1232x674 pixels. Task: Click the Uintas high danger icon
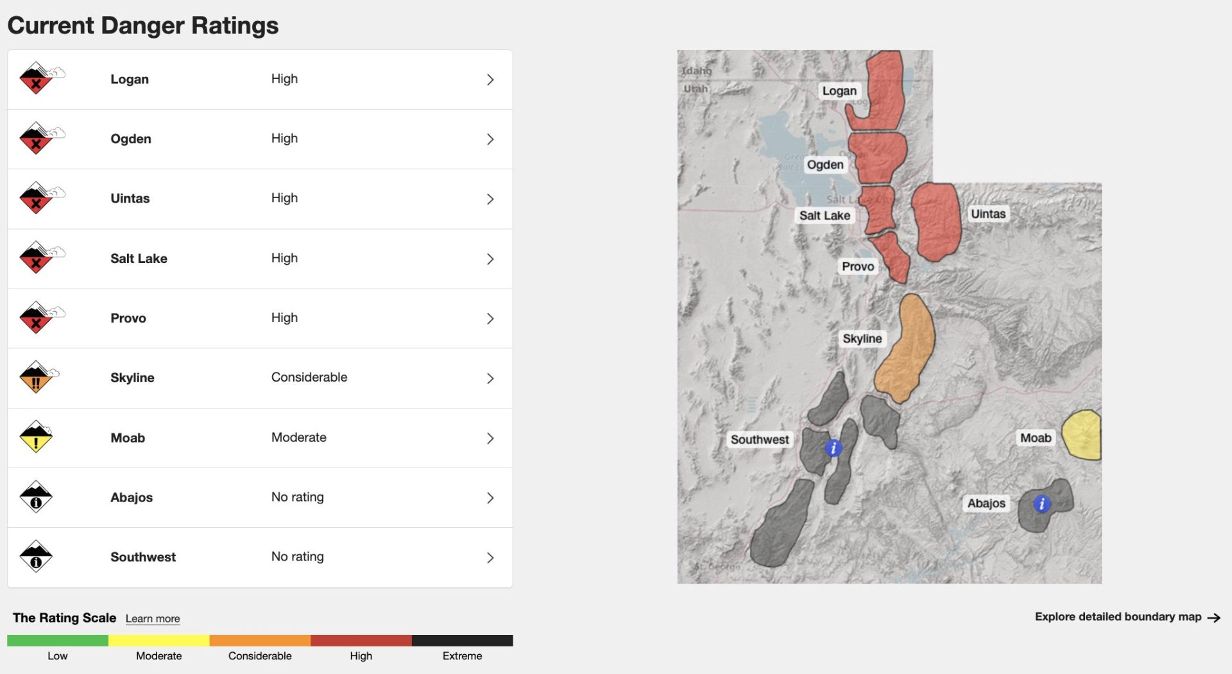tap(42, 198)
